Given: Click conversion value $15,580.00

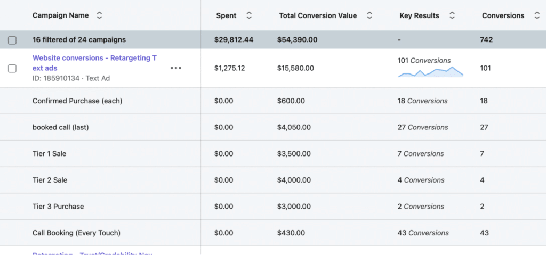Looking at the screenshot, I should [x=295, y=68].
